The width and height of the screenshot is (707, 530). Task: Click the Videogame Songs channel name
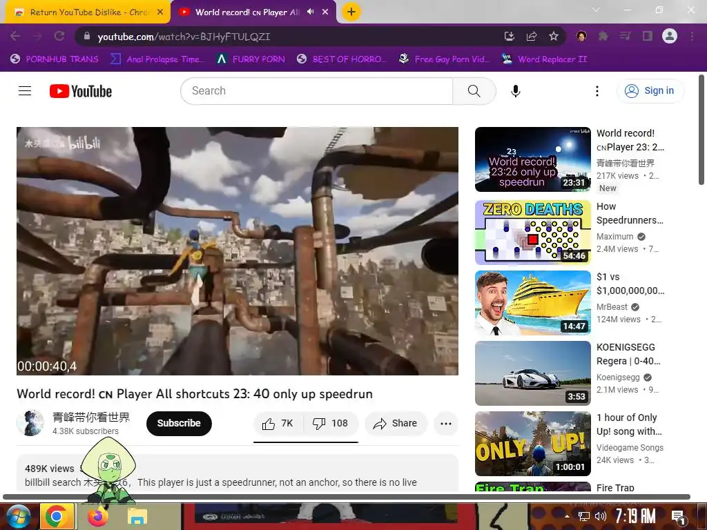coord(630,447)
